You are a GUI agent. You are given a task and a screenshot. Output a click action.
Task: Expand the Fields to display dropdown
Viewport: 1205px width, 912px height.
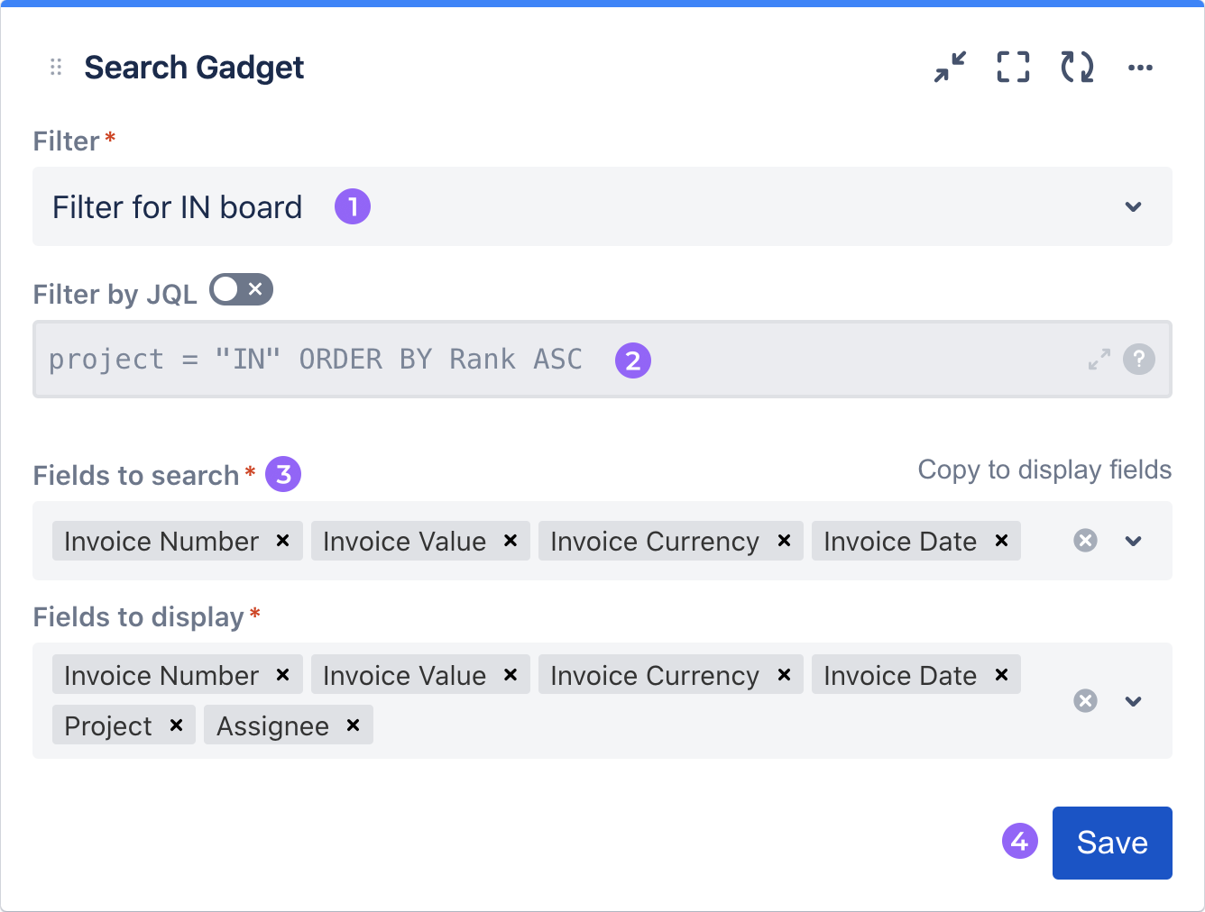coord(1134,701)
